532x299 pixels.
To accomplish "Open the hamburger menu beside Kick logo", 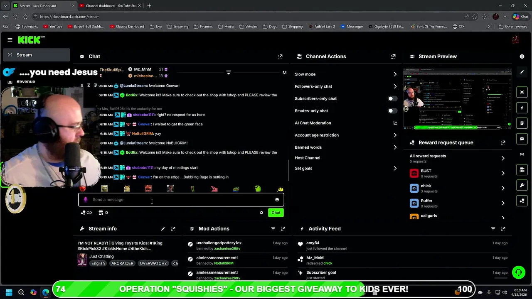I will tap(10, 40).
